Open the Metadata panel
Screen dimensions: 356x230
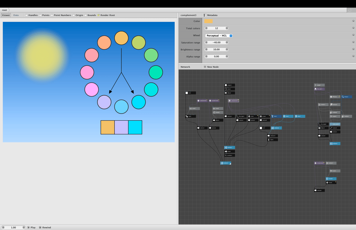pos(211,15)
